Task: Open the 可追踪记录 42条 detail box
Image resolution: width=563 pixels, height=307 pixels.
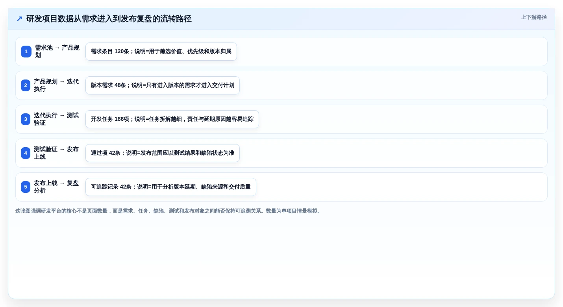Action: coord(171,187)
